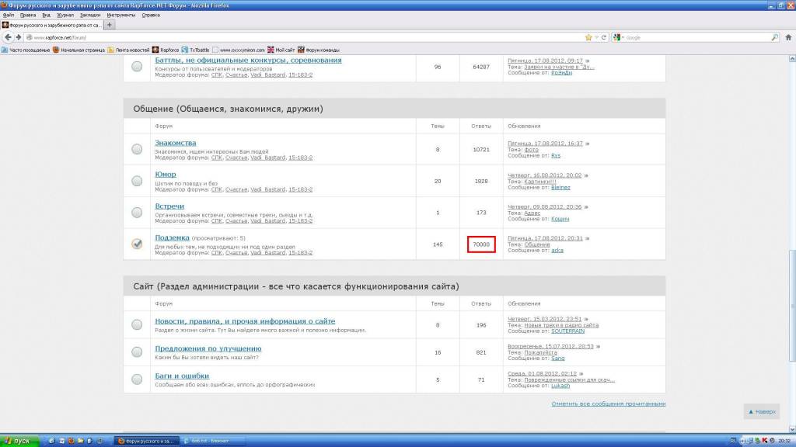Click the status icon of Баги и ошибки

coord(137,379)
